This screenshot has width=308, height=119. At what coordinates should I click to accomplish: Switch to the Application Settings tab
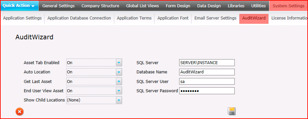22,18
